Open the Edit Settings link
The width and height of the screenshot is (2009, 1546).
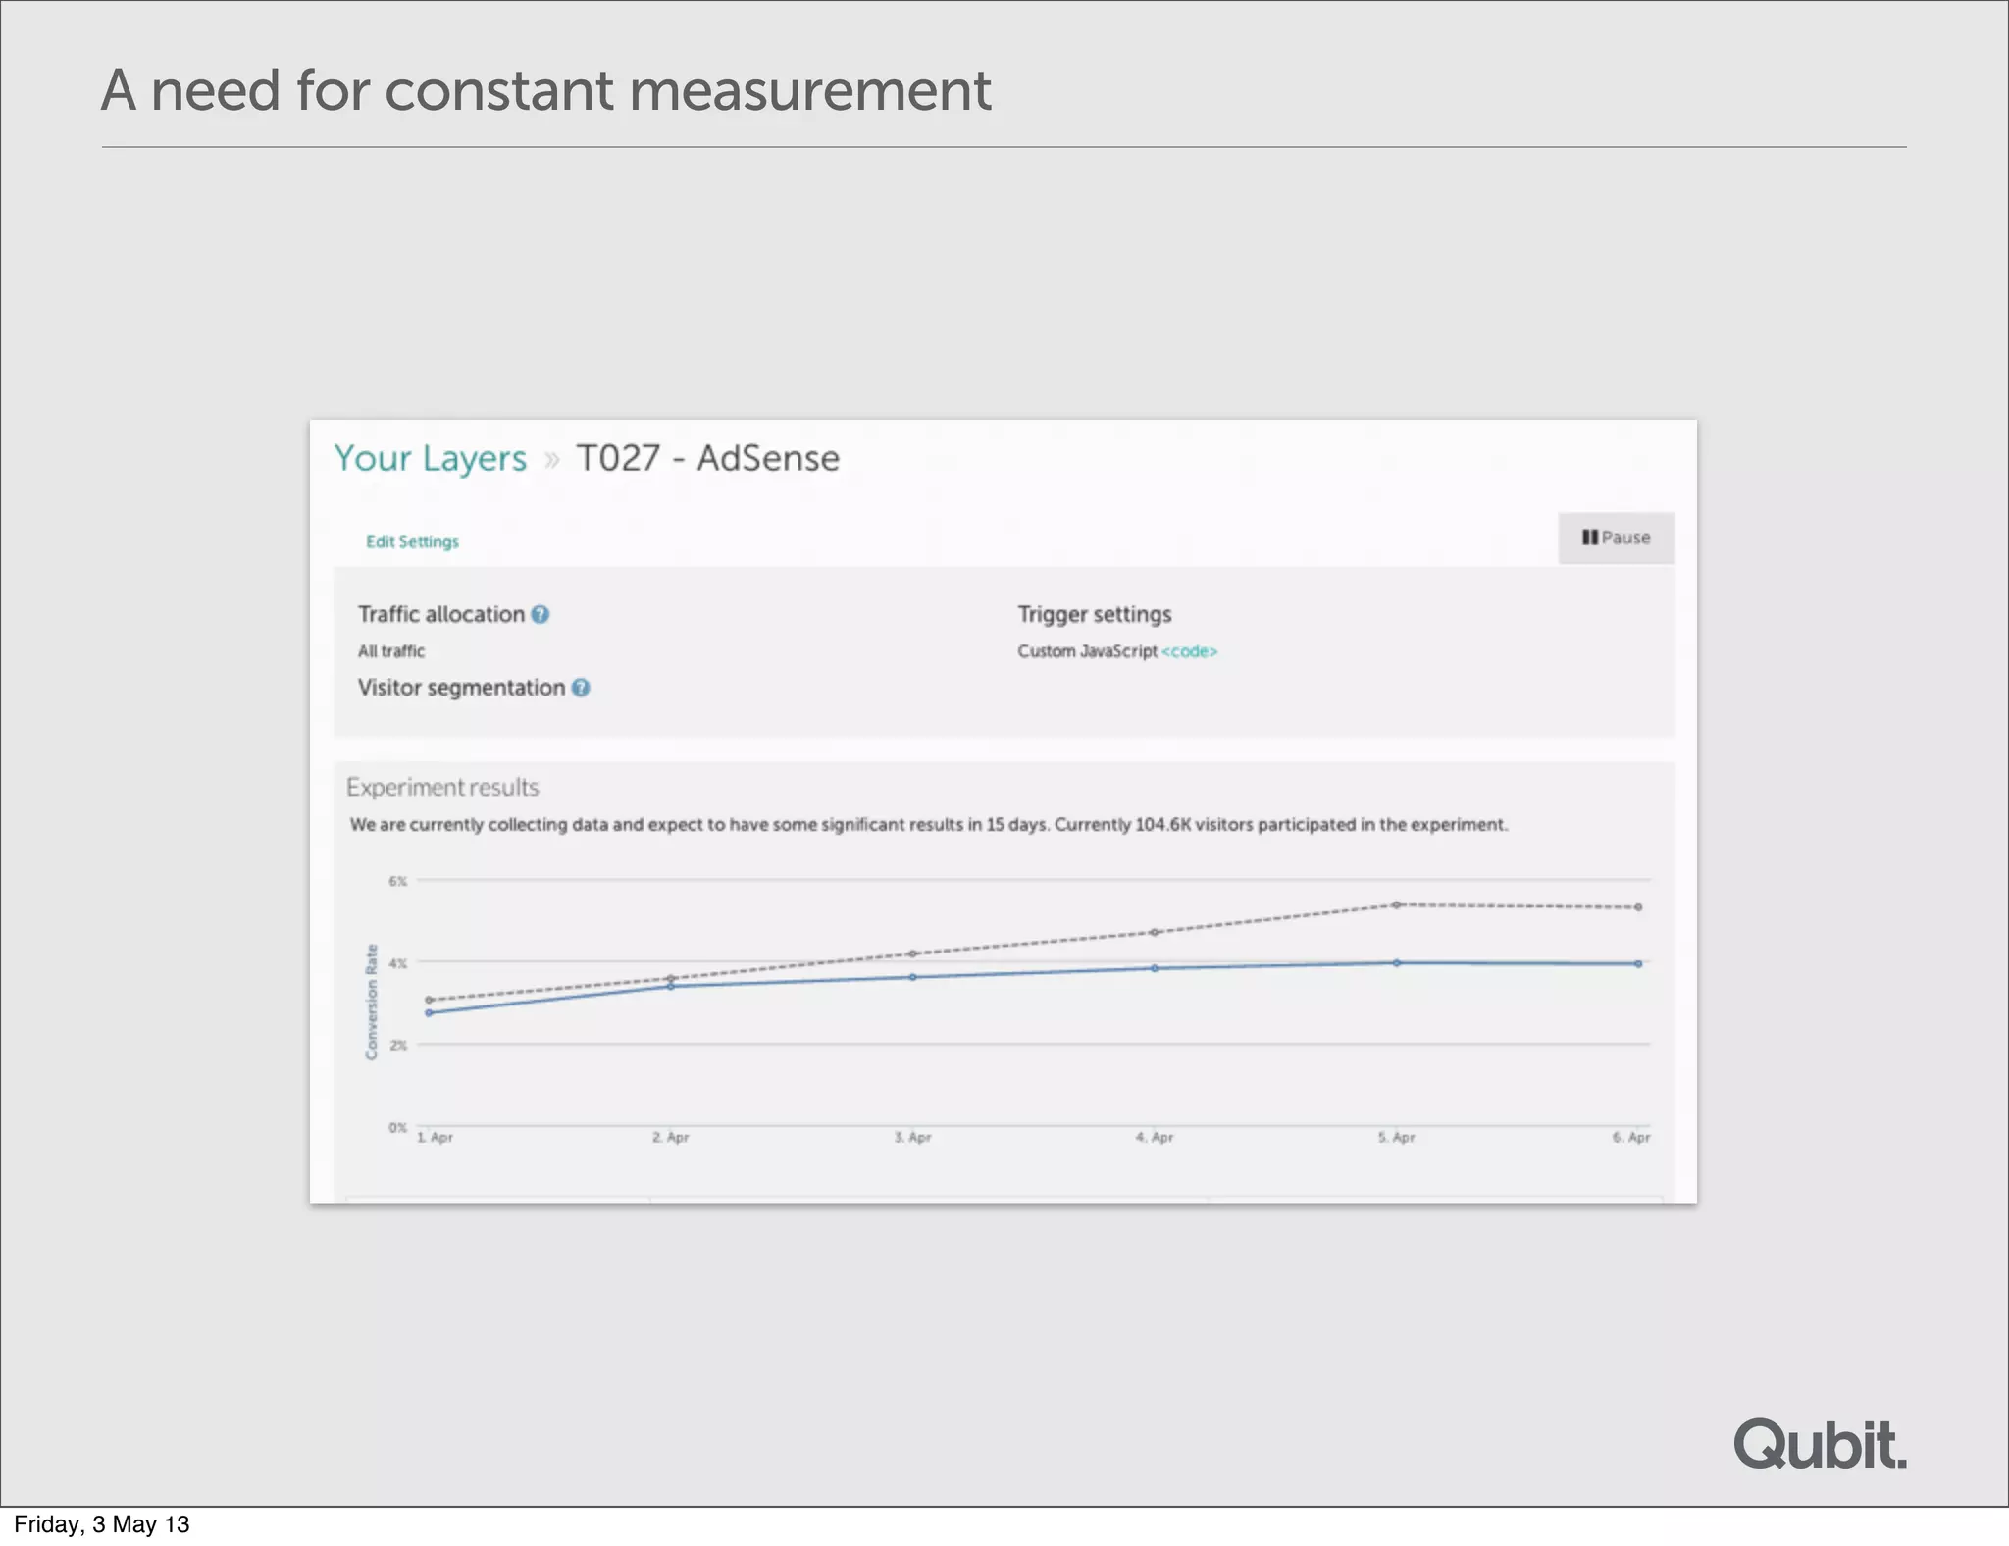click(x=412, y=541)
